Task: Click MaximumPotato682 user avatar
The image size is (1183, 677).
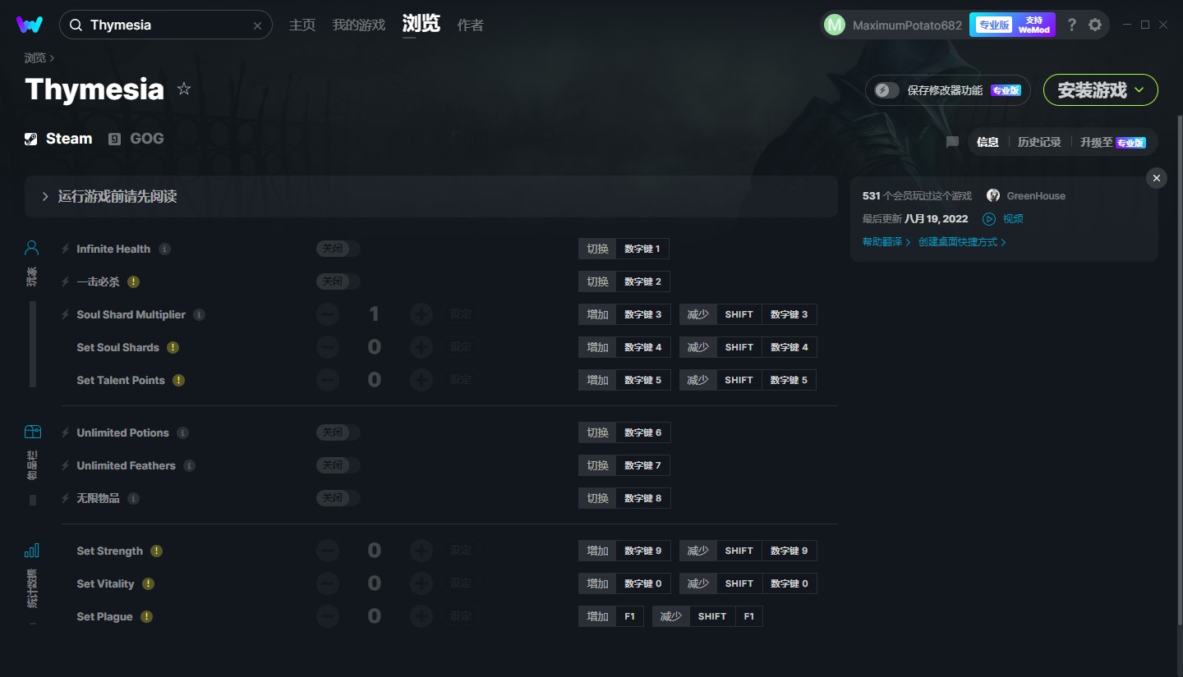Action: pyautogui.click(x=834, y=25)
